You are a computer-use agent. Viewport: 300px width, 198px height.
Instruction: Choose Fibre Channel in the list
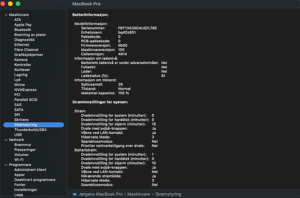[26, 49]
